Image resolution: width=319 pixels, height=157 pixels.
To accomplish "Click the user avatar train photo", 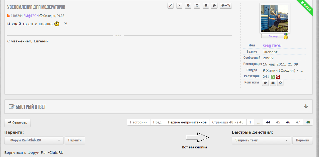I will pos(275,18).
